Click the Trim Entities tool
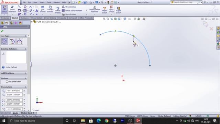Image resolution: width=220 pixels, height=124 pixels. click(43, 9)
